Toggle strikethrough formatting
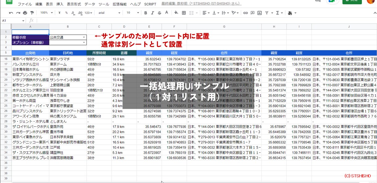This screenshot has width=377, height=183. (x=159, y=13)
